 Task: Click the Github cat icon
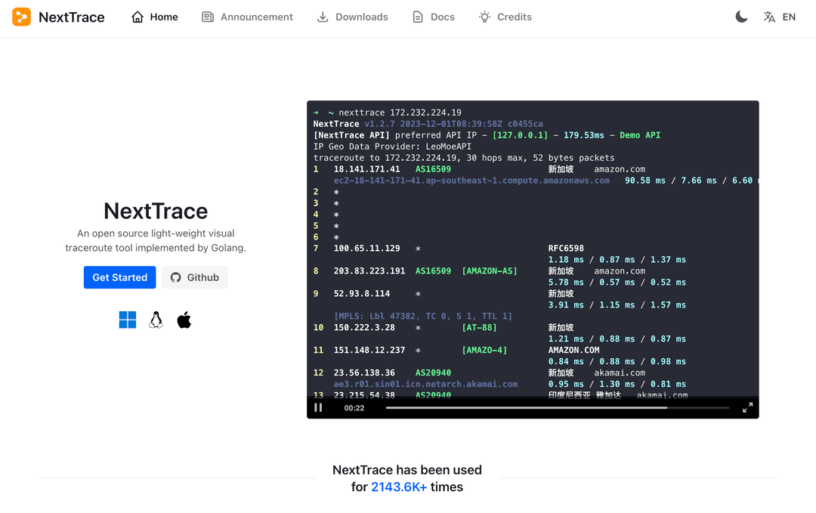(x=175, y=277)
